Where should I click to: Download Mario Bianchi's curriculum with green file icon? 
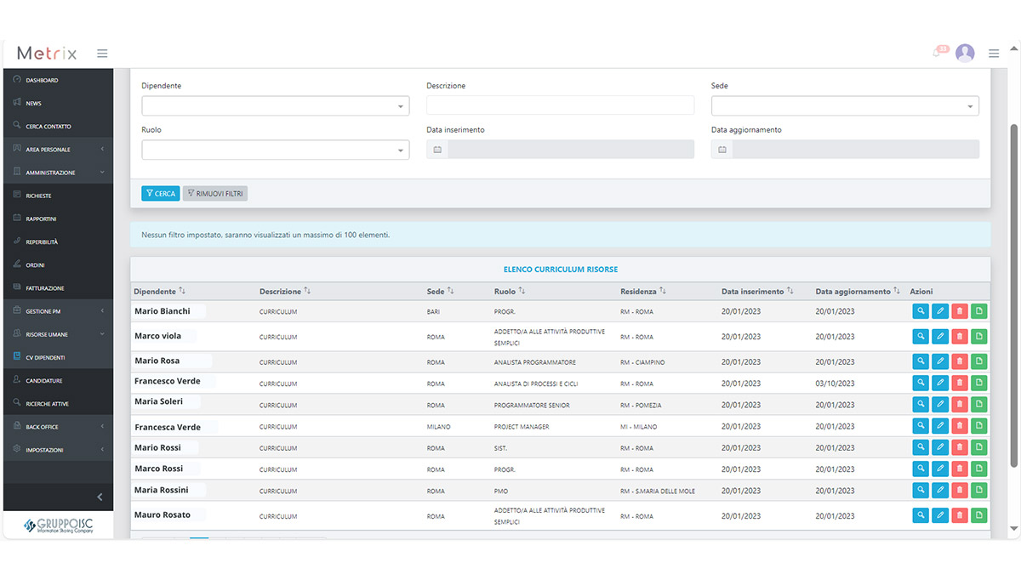[979, 312]
